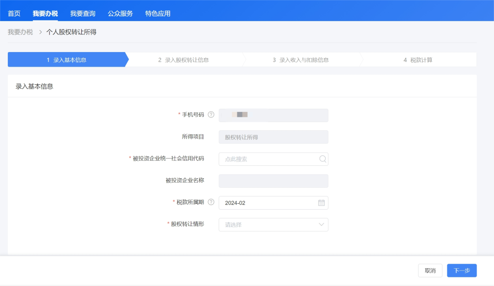Open calendar icon in 税款所属期 field
Image resolution: width=494 pixels, height=286 pixels.
[322, 203]
